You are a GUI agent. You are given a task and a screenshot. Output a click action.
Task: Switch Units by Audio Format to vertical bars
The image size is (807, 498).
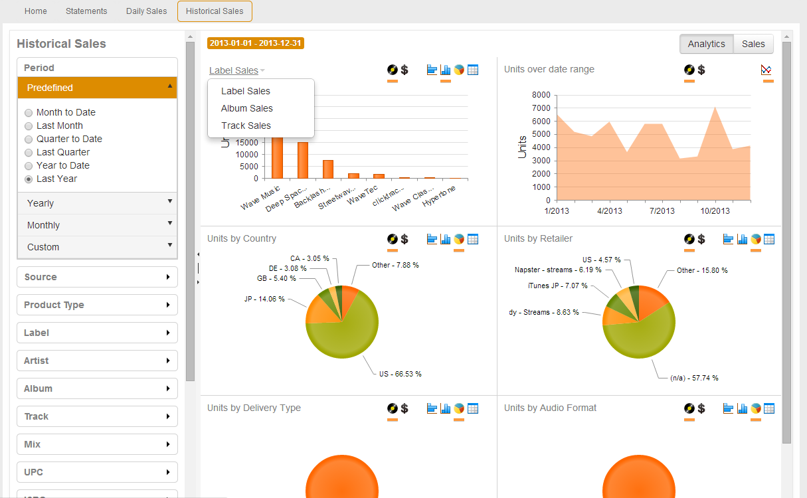point(742,408)
